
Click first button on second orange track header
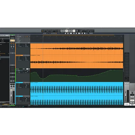24,55
